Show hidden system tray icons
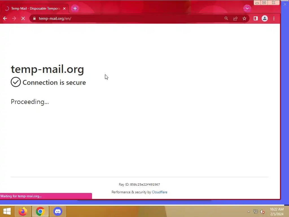 tap(249, 212)
